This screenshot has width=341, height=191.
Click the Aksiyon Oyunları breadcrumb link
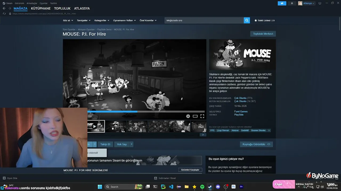click(86, 29)
